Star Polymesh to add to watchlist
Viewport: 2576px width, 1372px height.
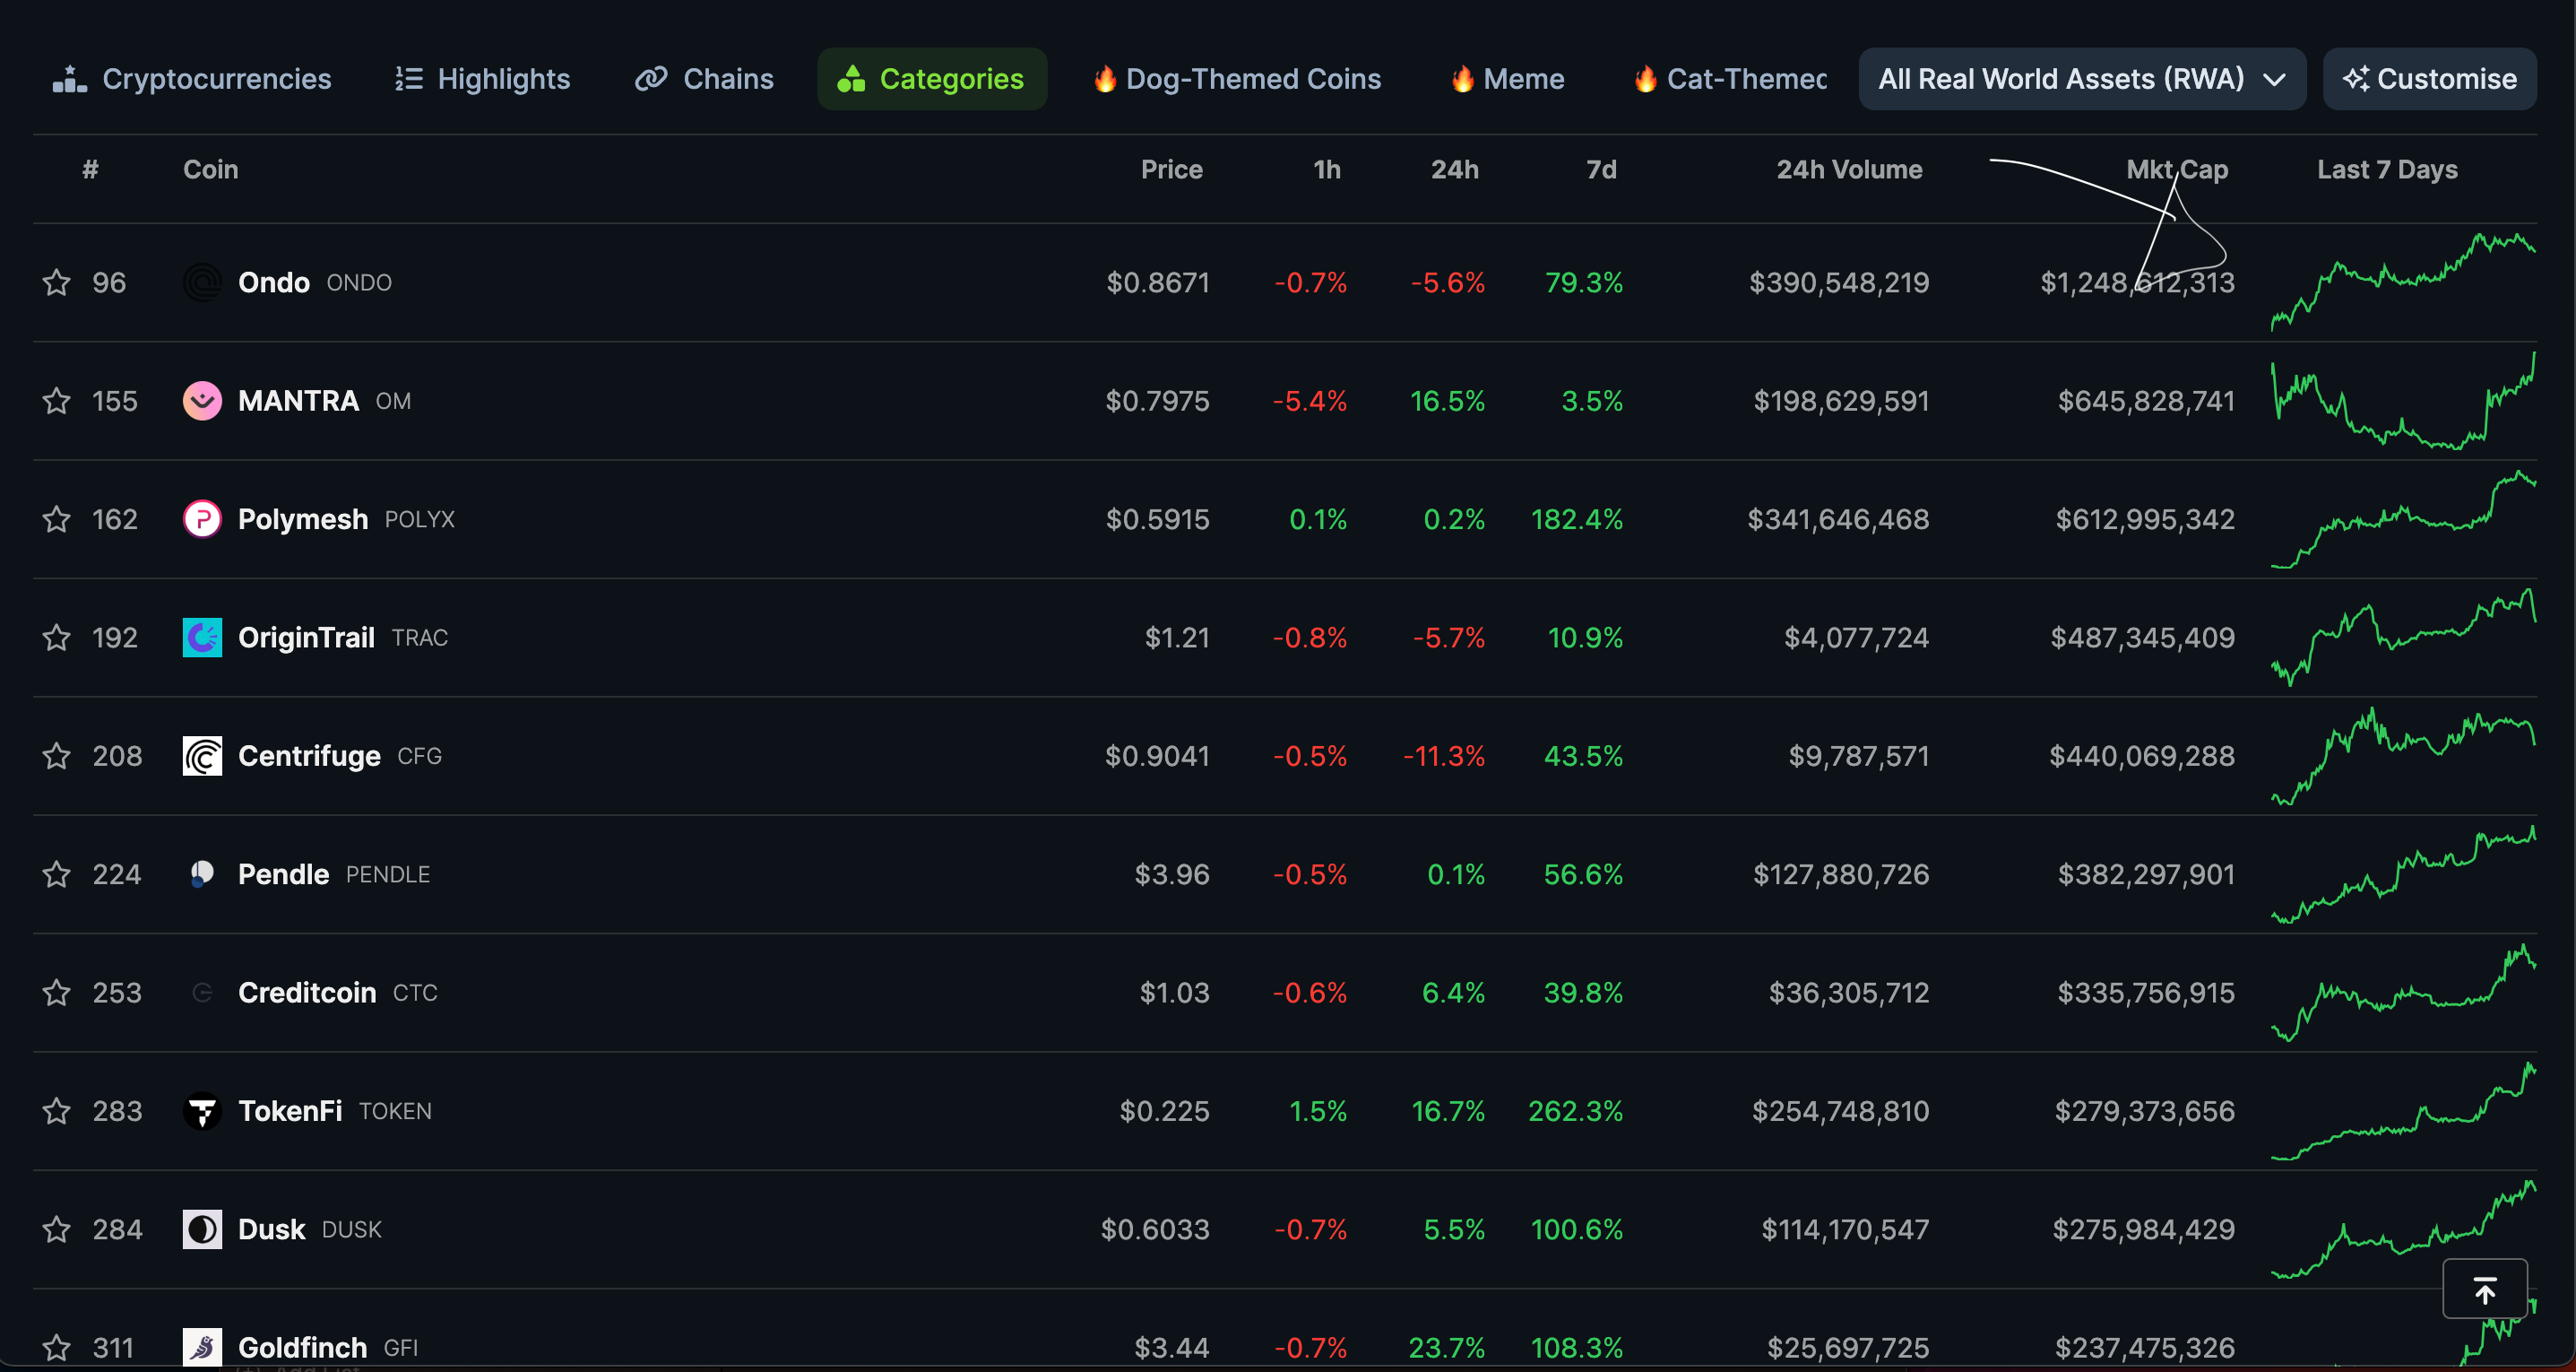click(57, 519)
